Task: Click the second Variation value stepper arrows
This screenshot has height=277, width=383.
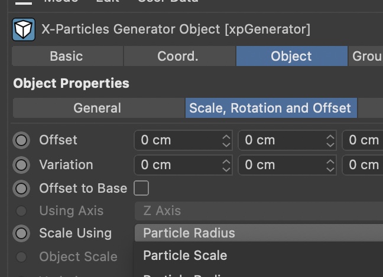Action: tap(330, 165)
